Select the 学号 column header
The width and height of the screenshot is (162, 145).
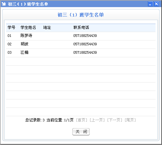click(x=11, y=28)
